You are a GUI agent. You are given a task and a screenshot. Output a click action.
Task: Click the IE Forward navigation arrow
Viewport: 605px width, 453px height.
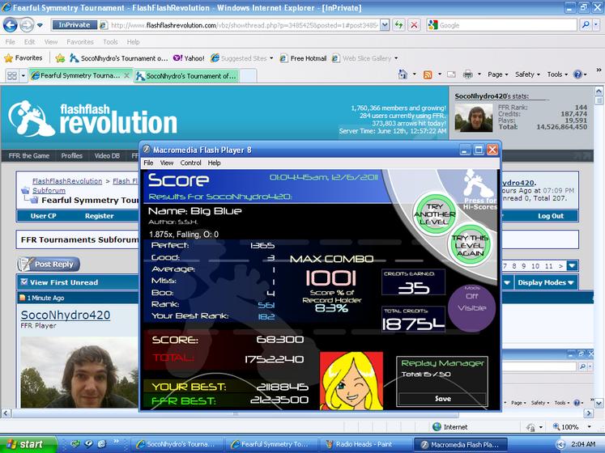tap(27, 25)
